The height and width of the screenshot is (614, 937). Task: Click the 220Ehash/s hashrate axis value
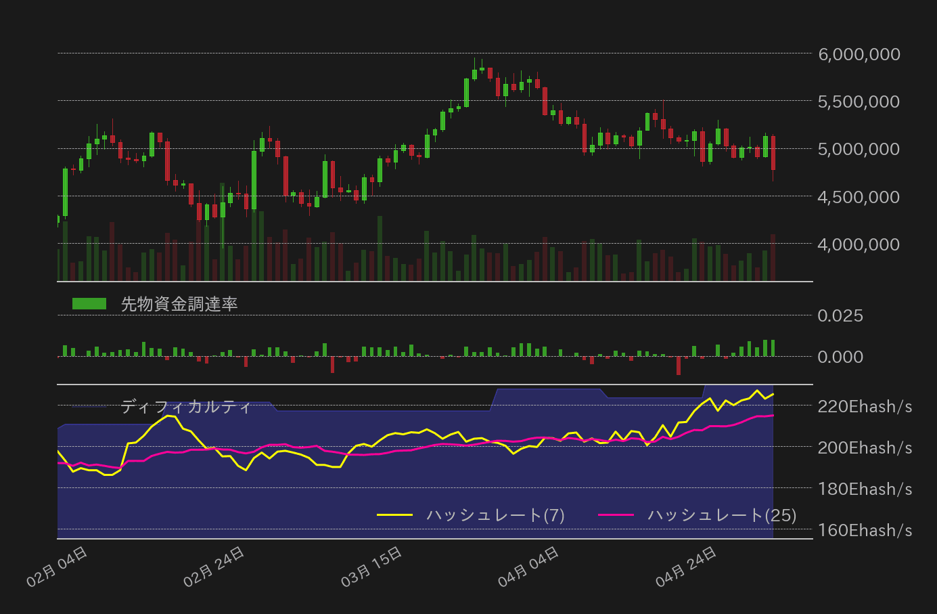(x=865, y=406)
